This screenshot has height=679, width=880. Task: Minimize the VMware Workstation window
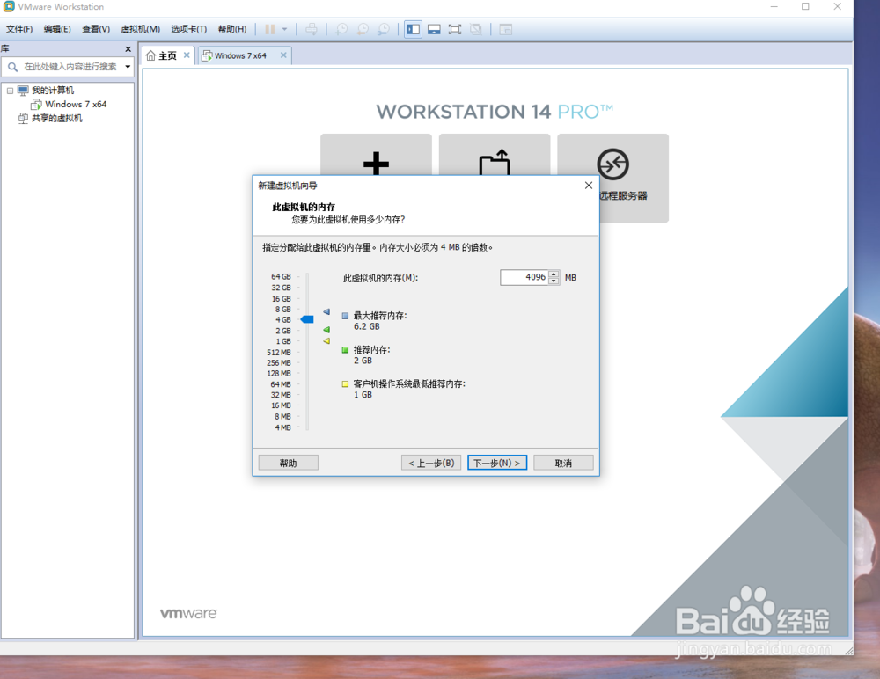774,7
